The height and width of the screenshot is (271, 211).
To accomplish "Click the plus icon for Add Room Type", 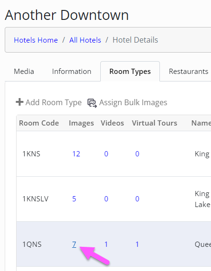I will [x=19, y=102].
